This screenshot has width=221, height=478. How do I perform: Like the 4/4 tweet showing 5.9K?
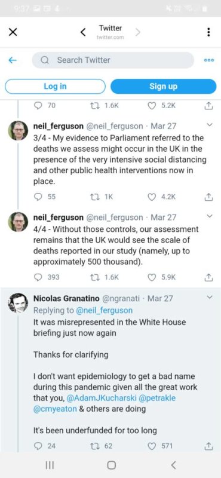tap(152, 277)
